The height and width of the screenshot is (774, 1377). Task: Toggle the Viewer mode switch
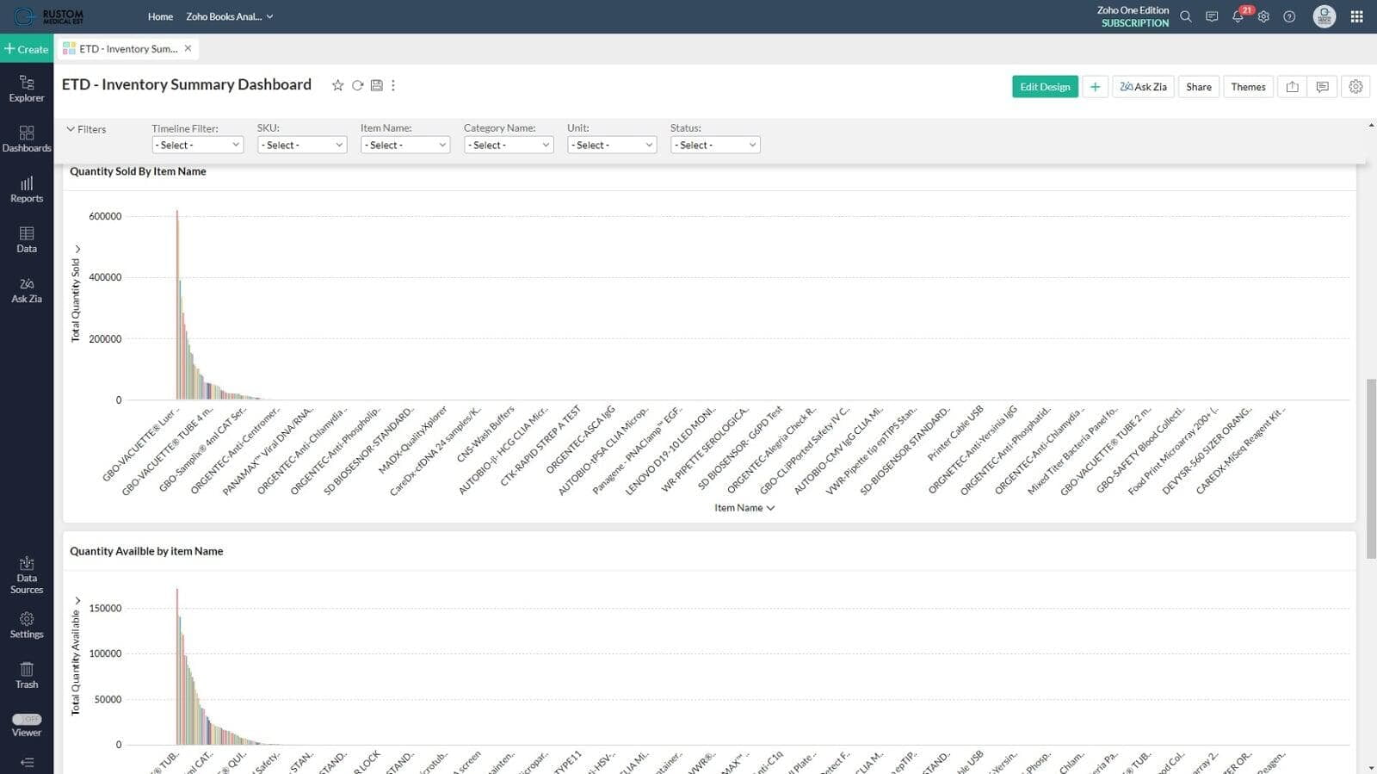point(27,719)
